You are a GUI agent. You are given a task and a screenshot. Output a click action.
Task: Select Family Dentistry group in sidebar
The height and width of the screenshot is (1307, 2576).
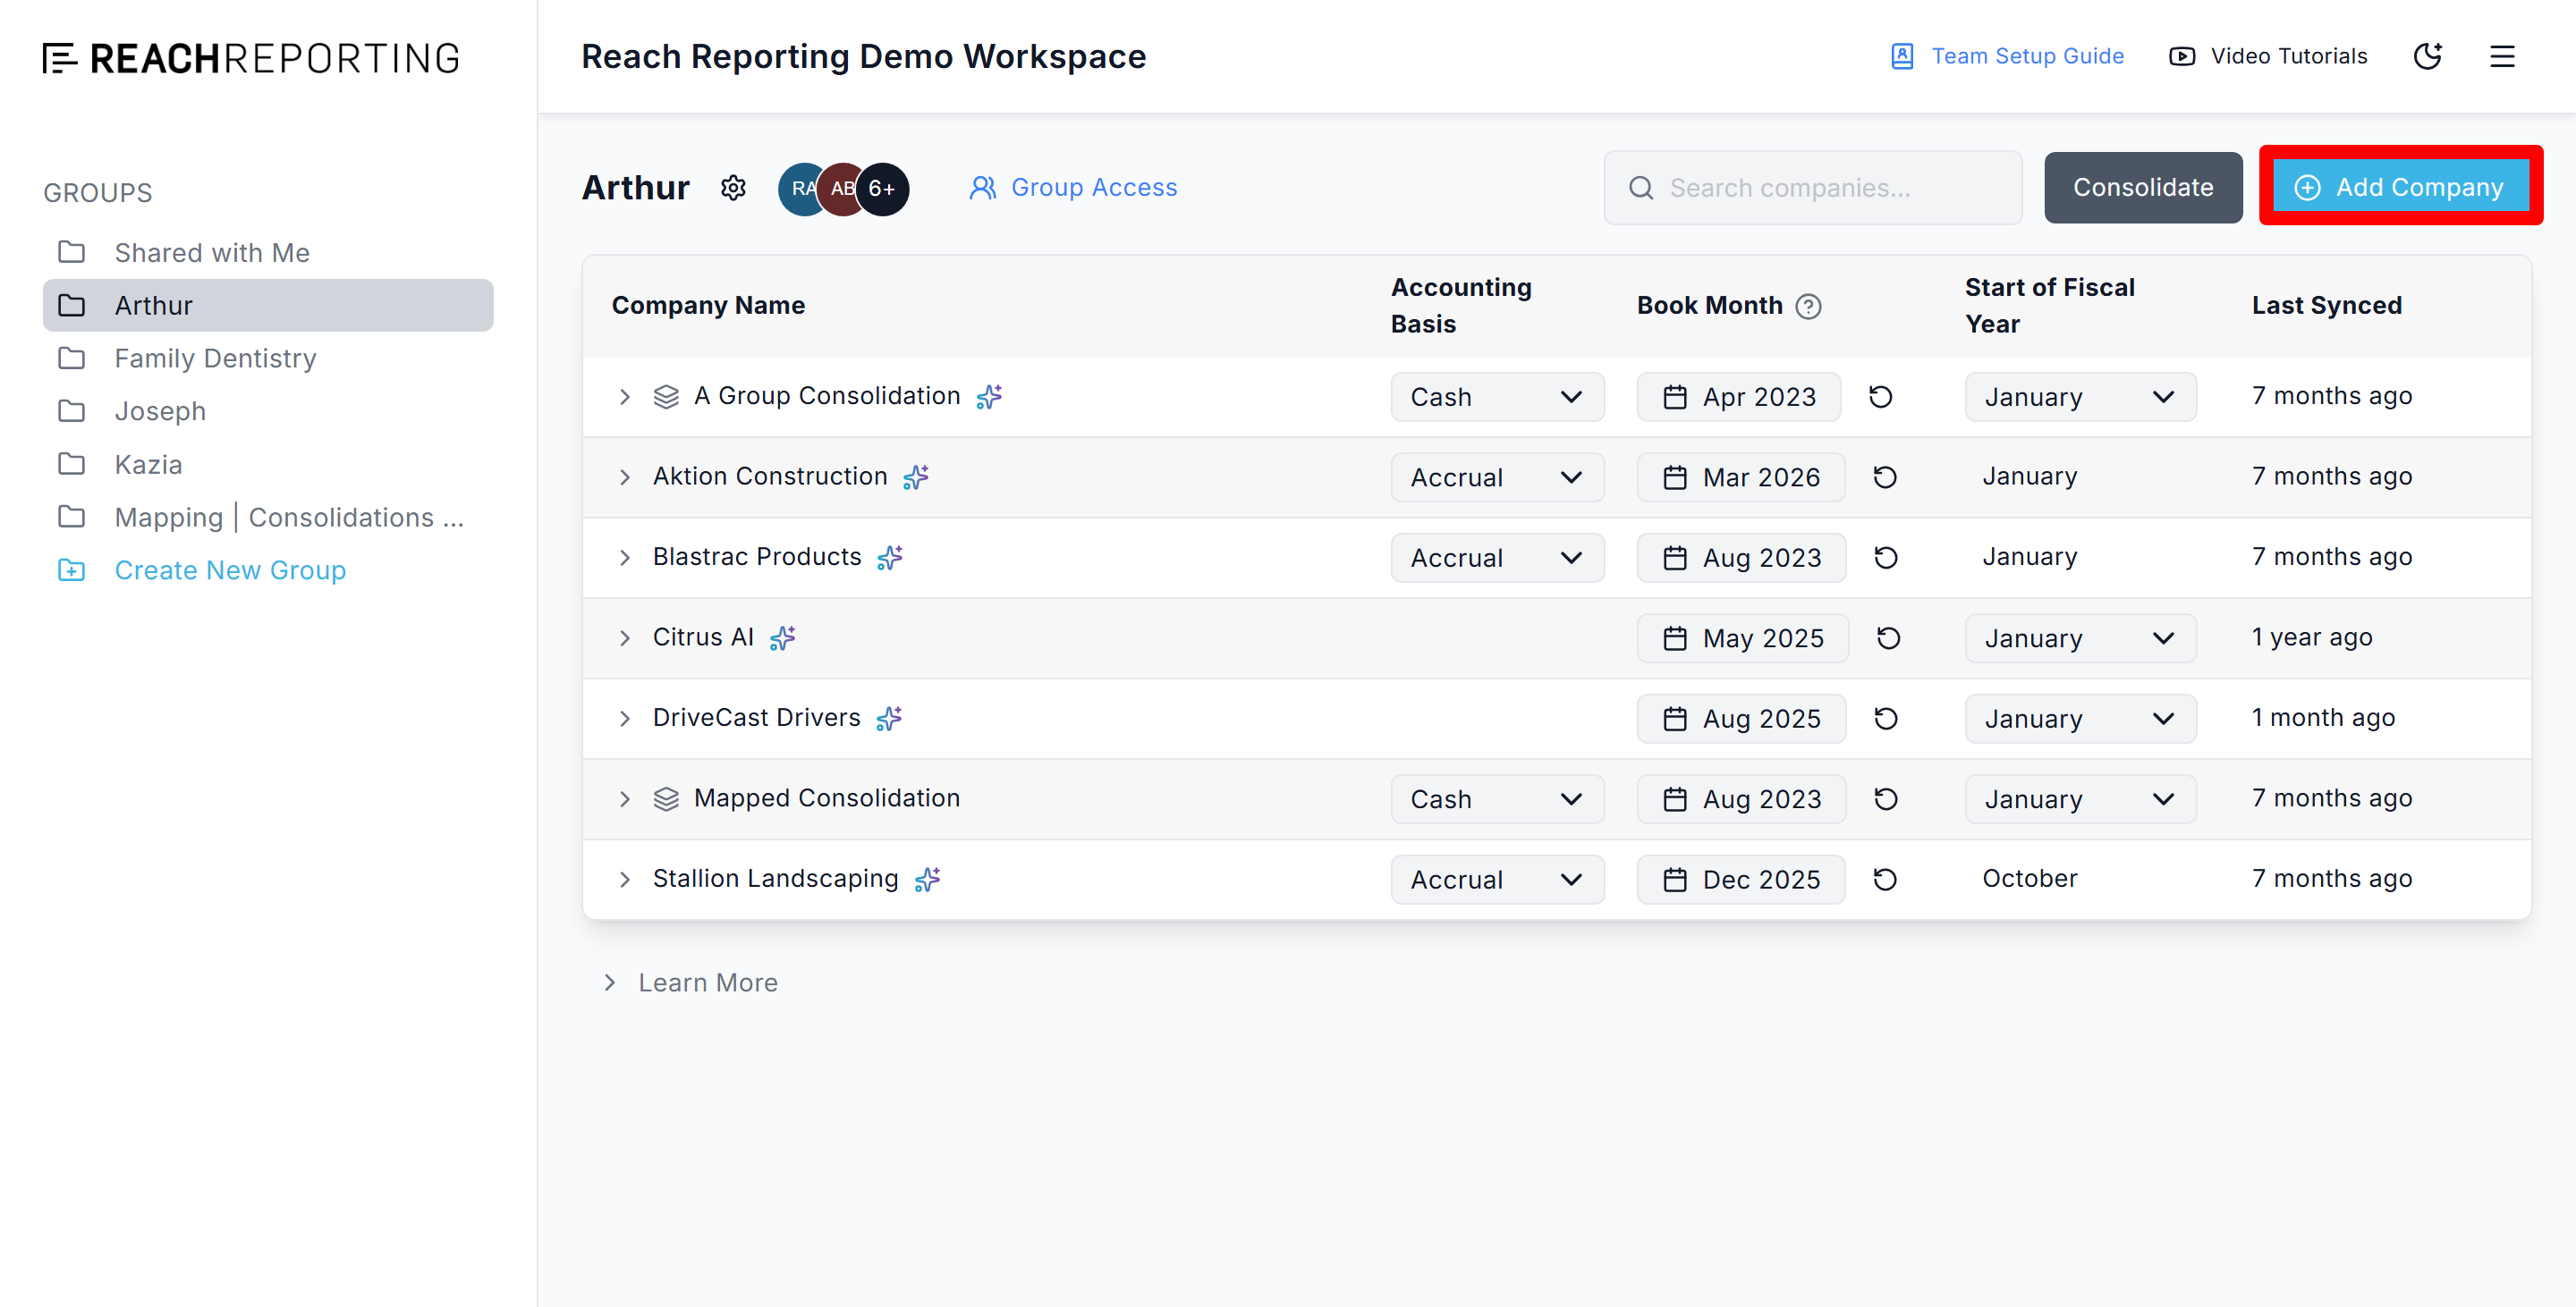[x=215, y=358]
